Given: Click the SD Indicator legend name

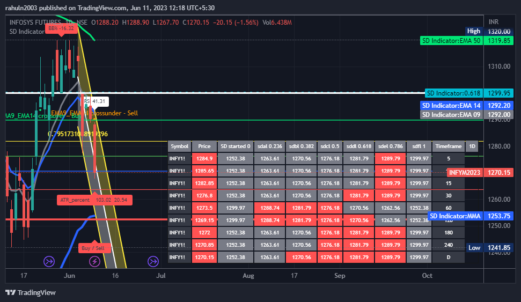Looking at the screenshot, I should click(x=27, y=32).
